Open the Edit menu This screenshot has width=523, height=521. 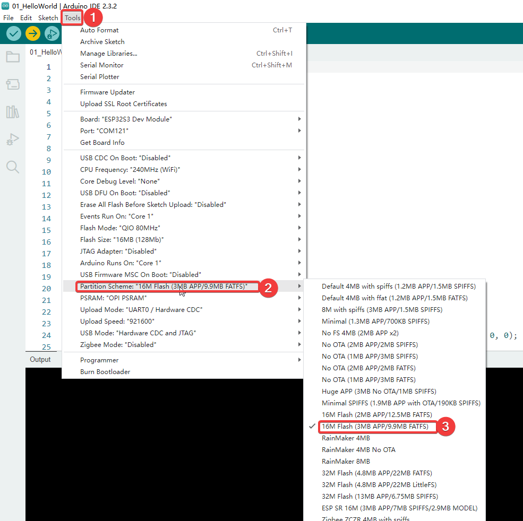point(26,18)
